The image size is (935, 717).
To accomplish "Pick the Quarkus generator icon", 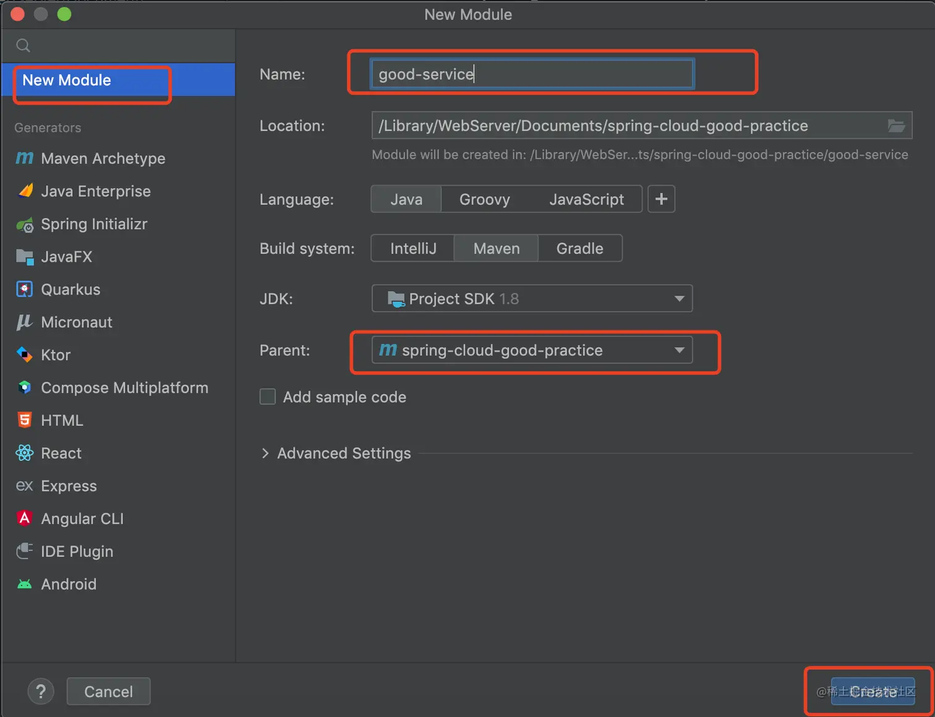I will tap(24, 290).
